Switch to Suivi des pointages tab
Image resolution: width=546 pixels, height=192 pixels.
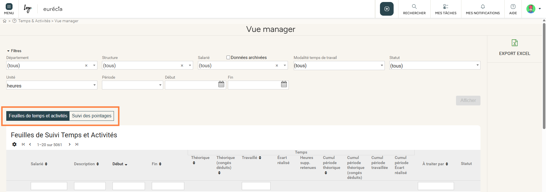point(91,116)
